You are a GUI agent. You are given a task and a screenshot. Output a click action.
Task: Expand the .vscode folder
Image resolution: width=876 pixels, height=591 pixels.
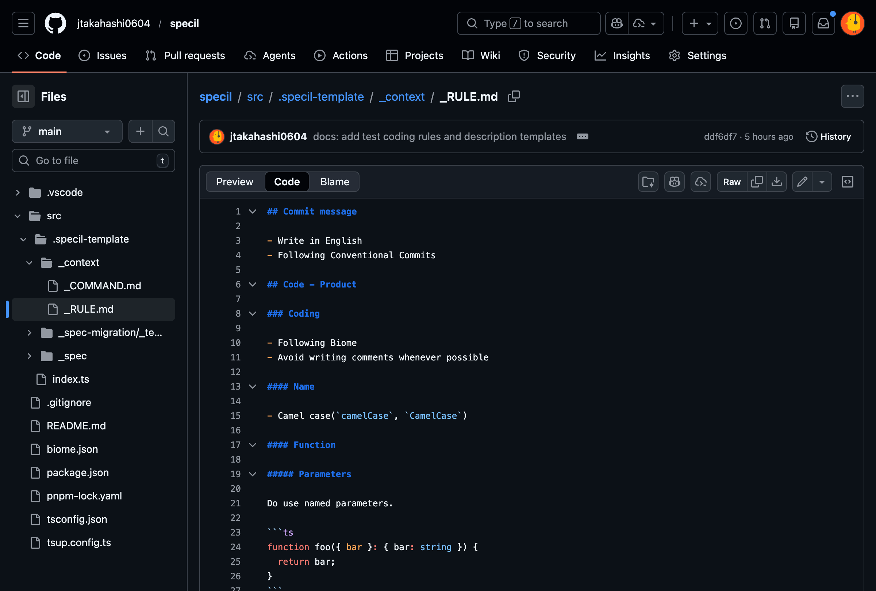tap(18, 193)
